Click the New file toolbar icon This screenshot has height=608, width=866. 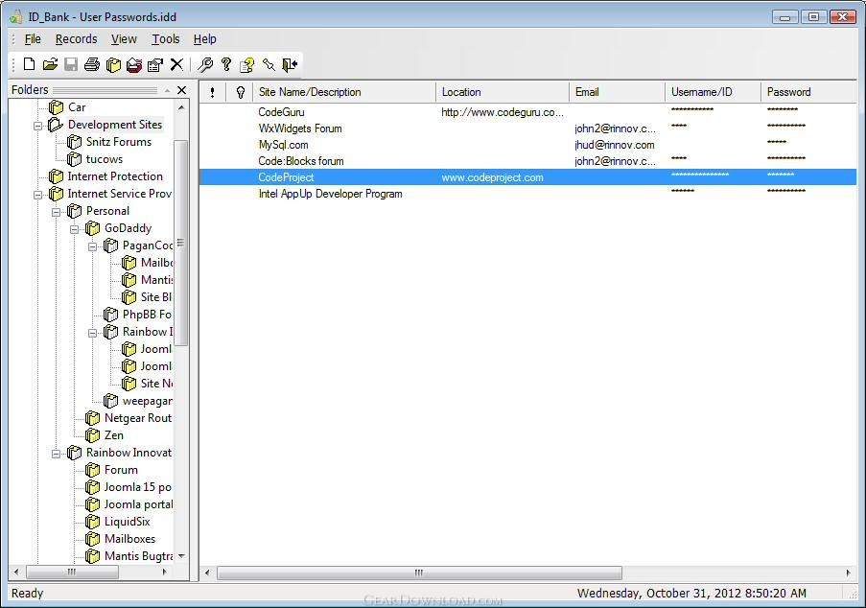point(30,64)
